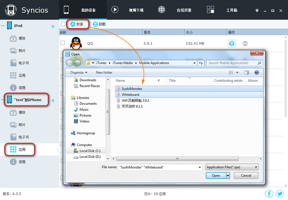Select the SushiMonster file

pos(189,89)
